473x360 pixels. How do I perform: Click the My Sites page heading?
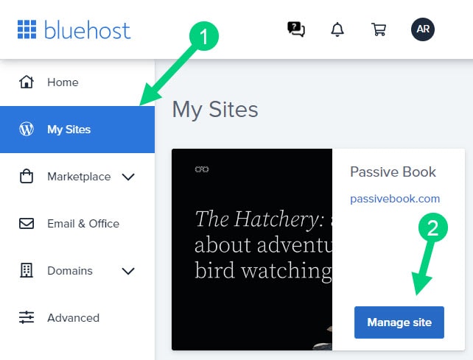(215, 109)
